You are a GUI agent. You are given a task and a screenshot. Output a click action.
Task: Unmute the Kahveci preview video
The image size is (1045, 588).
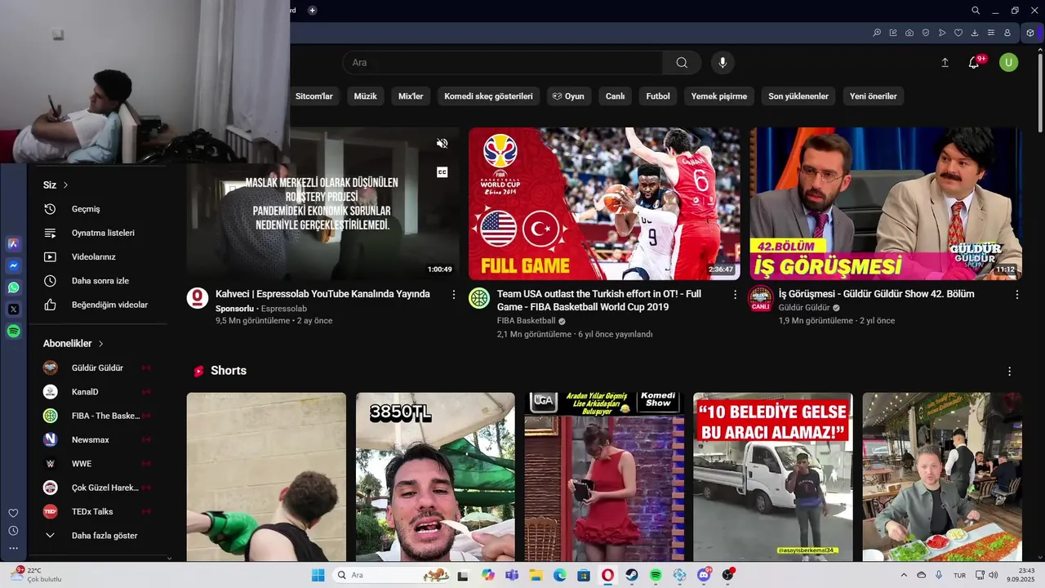[442, 144]
